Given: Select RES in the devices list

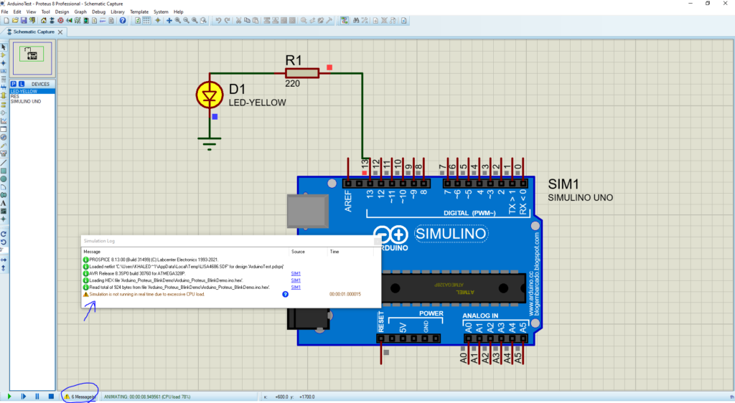Looking at the screenshot, I should tap(15, 96).
